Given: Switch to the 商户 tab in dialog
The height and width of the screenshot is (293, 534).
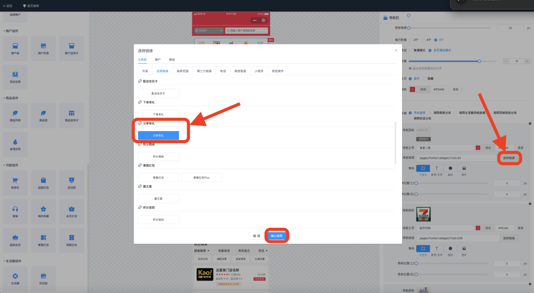Looking at the screenshot, I should click(x=157, y=60).
